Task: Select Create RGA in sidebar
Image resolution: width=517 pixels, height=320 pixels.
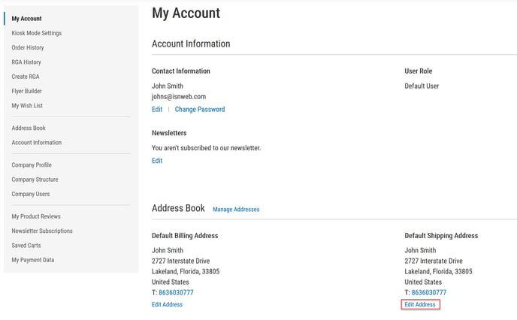Action: 26,77
